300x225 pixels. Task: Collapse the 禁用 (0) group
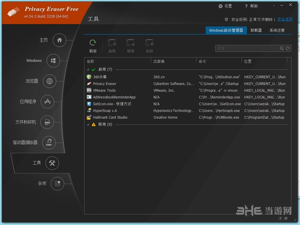tap(88, 125)
